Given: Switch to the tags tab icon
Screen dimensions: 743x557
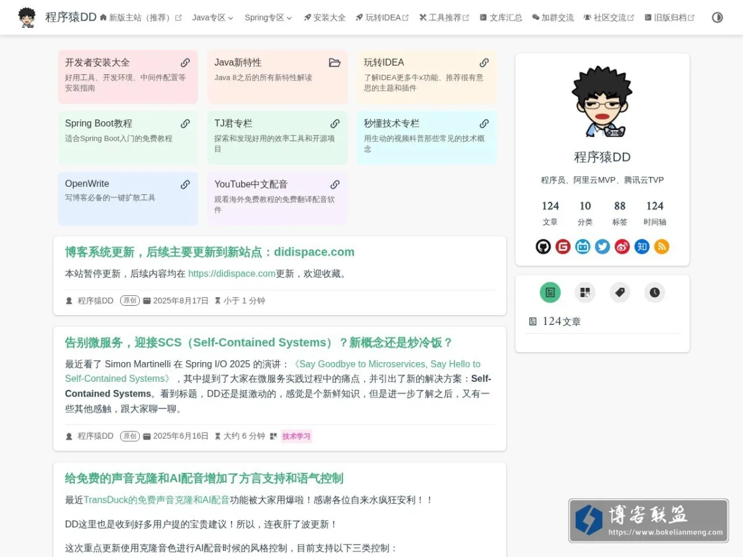Looking at the screenshot, I should [620, 292].
